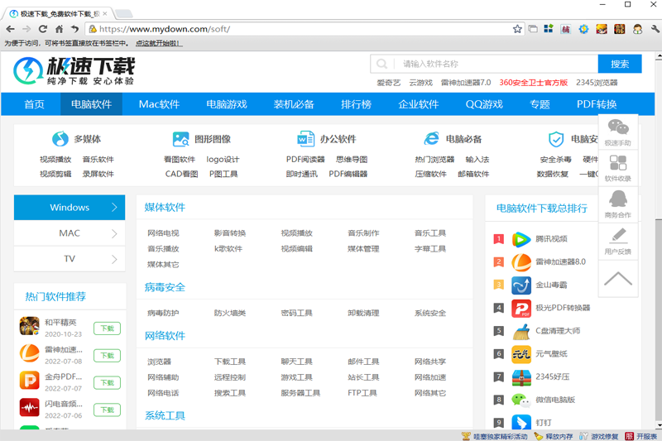
Task: Open the 爱奇艺 hot search link
Action: [x=388, y=83]
